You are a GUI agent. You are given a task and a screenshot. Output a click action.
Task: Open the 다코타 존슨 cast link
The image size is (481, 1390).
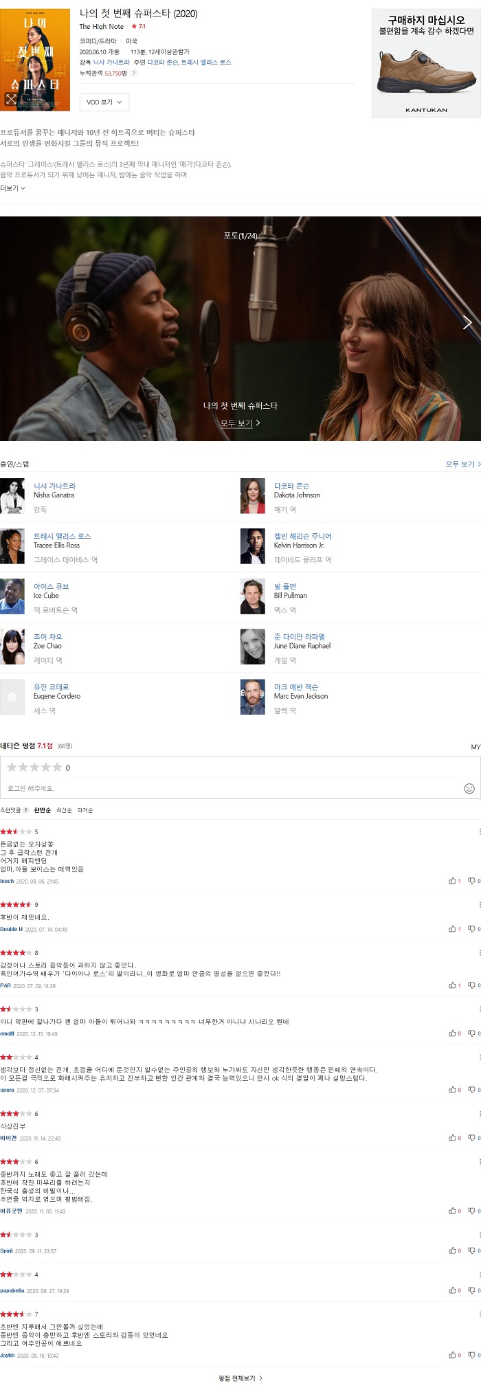(x=291, y=486)
